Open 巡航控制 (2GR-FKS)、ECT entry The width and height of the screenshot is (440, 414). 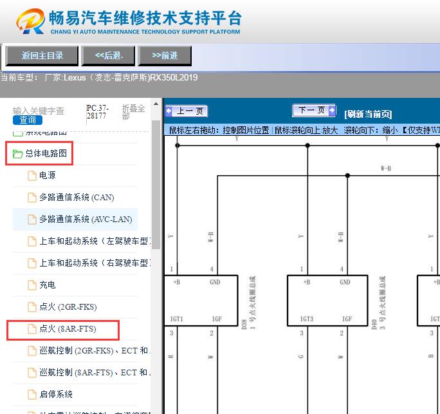coord(95,350)
